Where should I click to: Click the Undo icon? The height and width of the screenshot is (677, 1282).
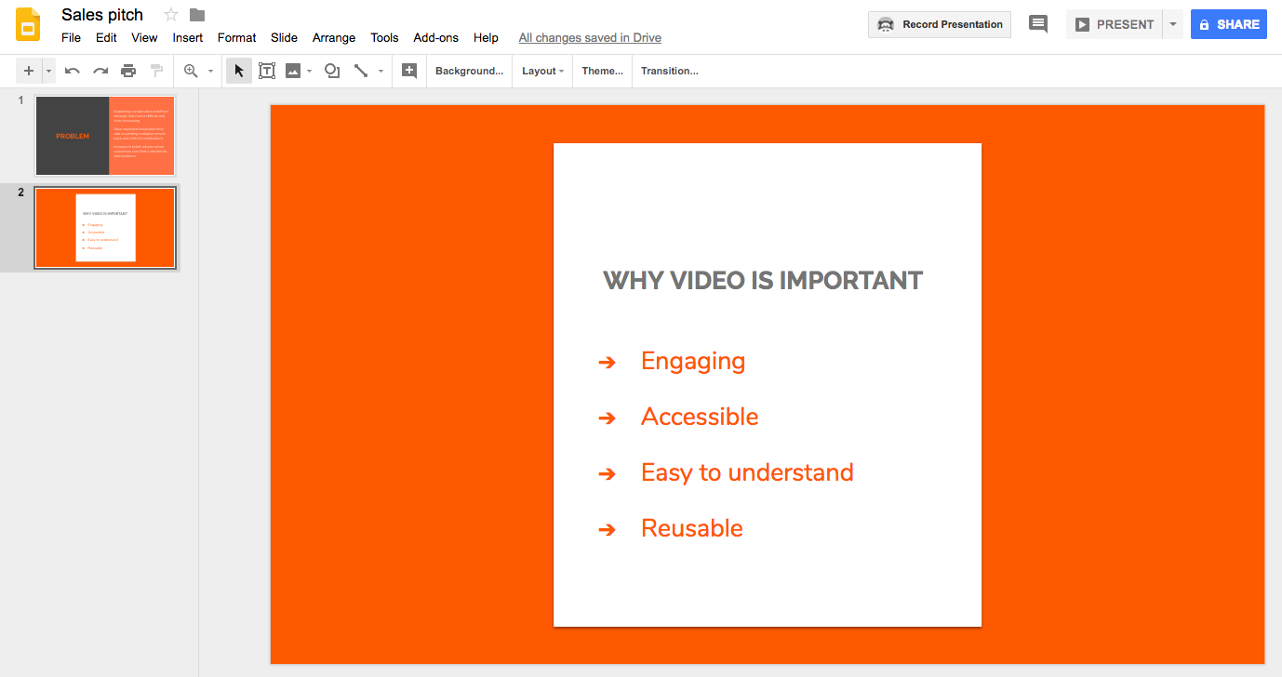(x=72, y=70)
